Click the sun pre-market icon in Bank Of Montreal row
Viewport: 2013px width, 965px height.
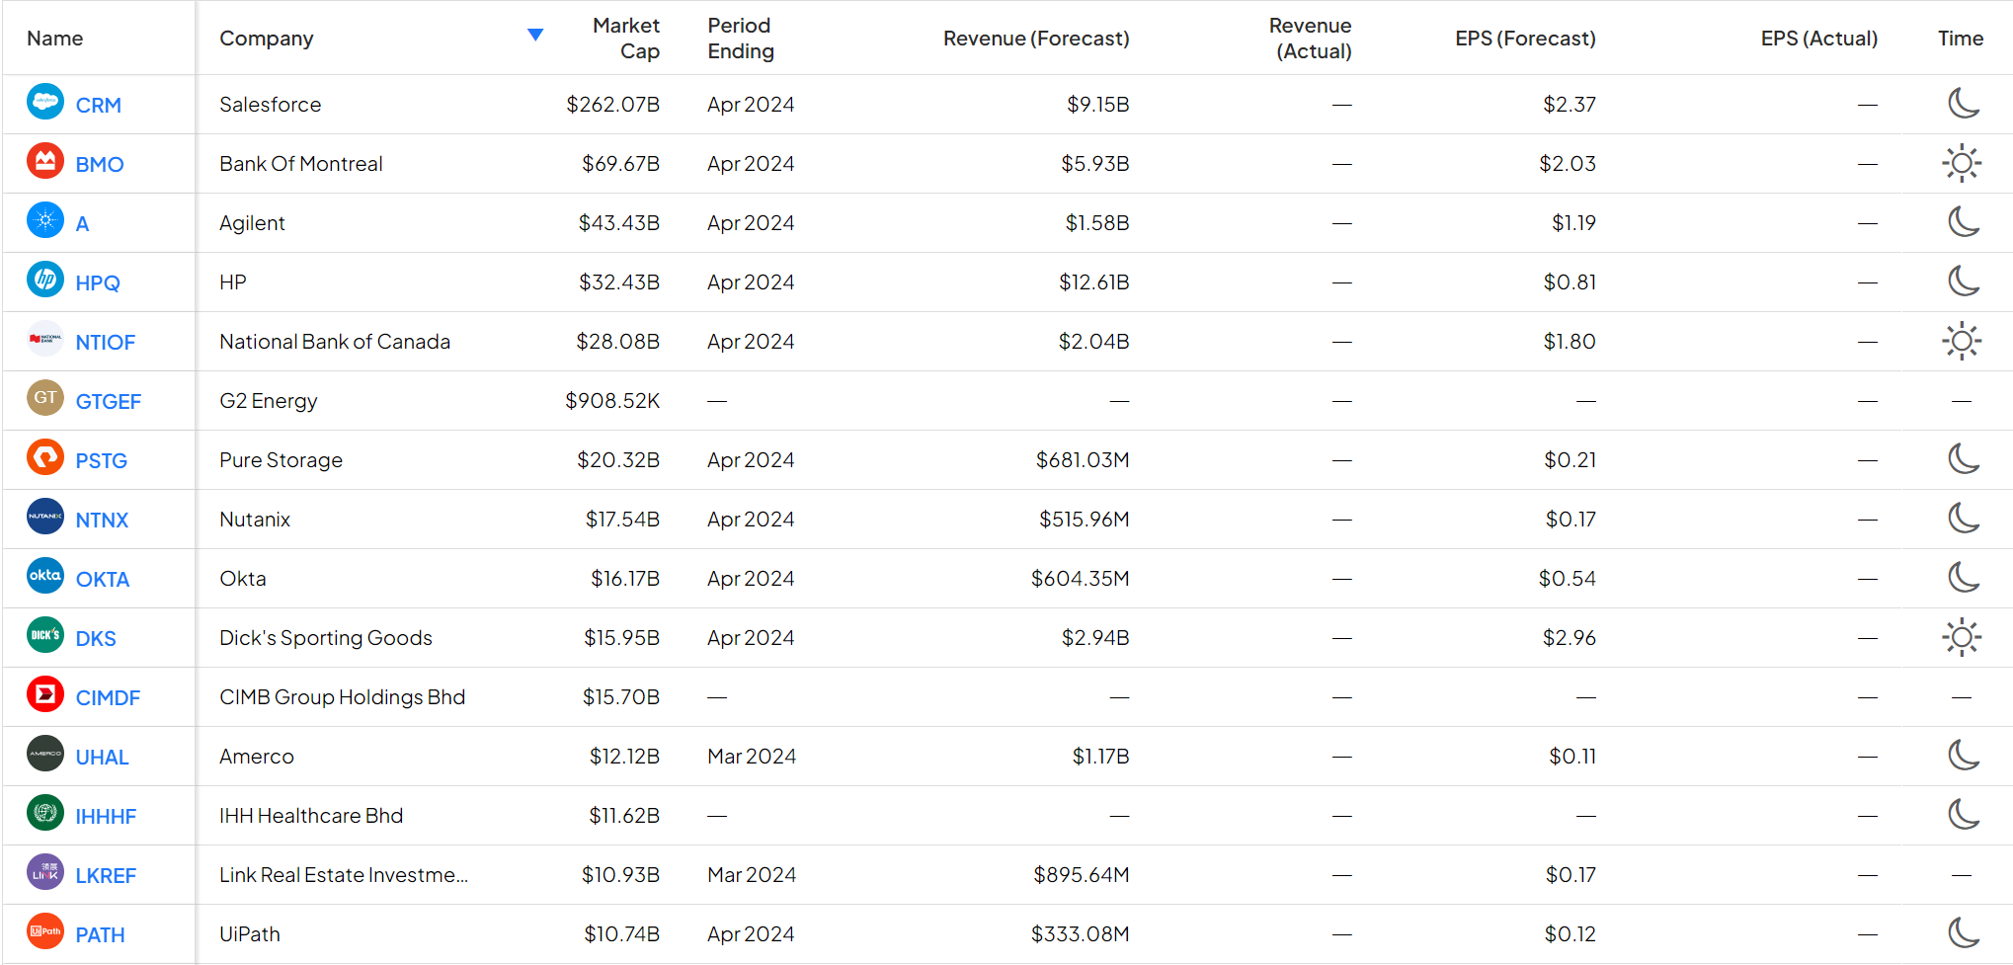(1962, 163)
